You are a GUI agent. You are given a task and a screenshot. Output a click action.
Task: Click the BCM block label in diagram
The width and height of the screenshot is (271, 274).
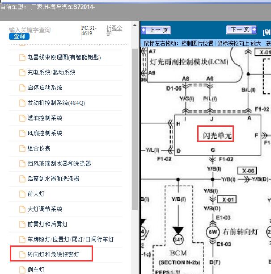pos(178,253)
